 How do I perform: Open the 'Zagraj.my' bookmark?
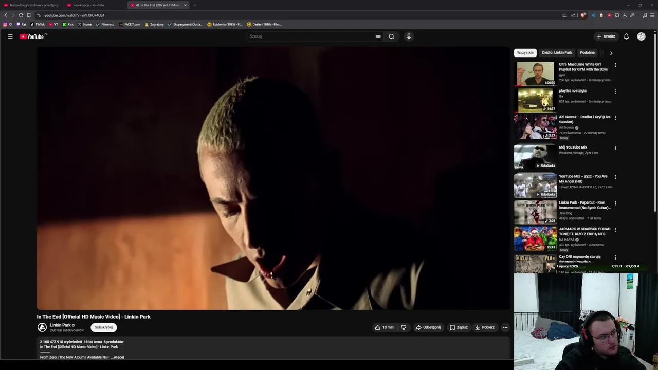(154, 24)
